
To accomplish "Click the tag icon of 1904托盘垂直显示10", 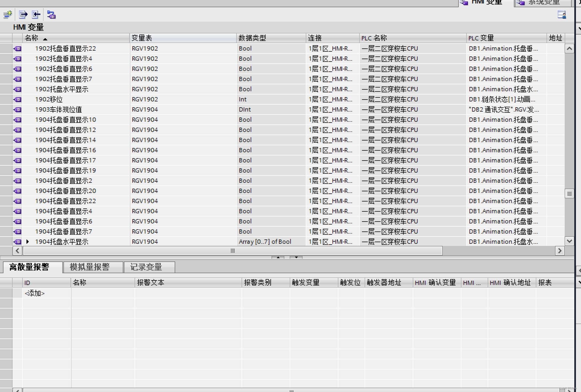I will pos(18,120).
